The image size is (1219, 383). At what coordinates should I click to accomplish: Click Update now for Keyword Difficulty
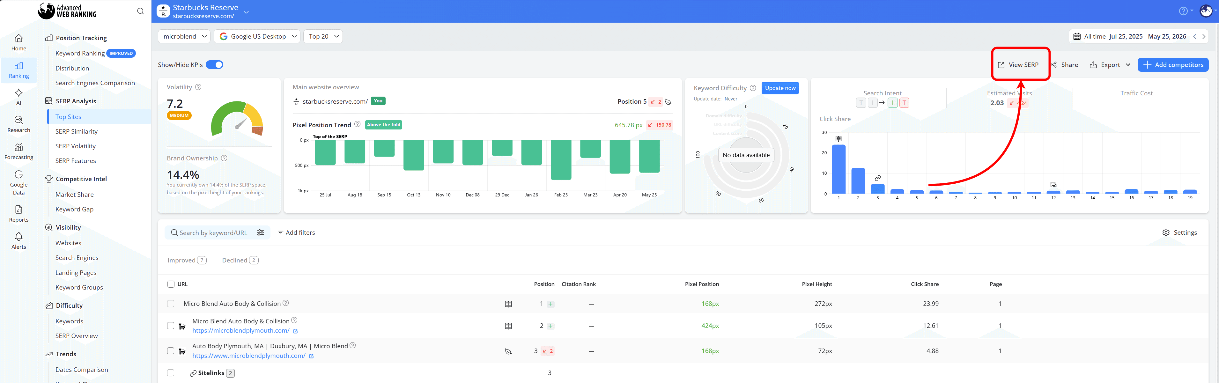[x=780, y=88]
